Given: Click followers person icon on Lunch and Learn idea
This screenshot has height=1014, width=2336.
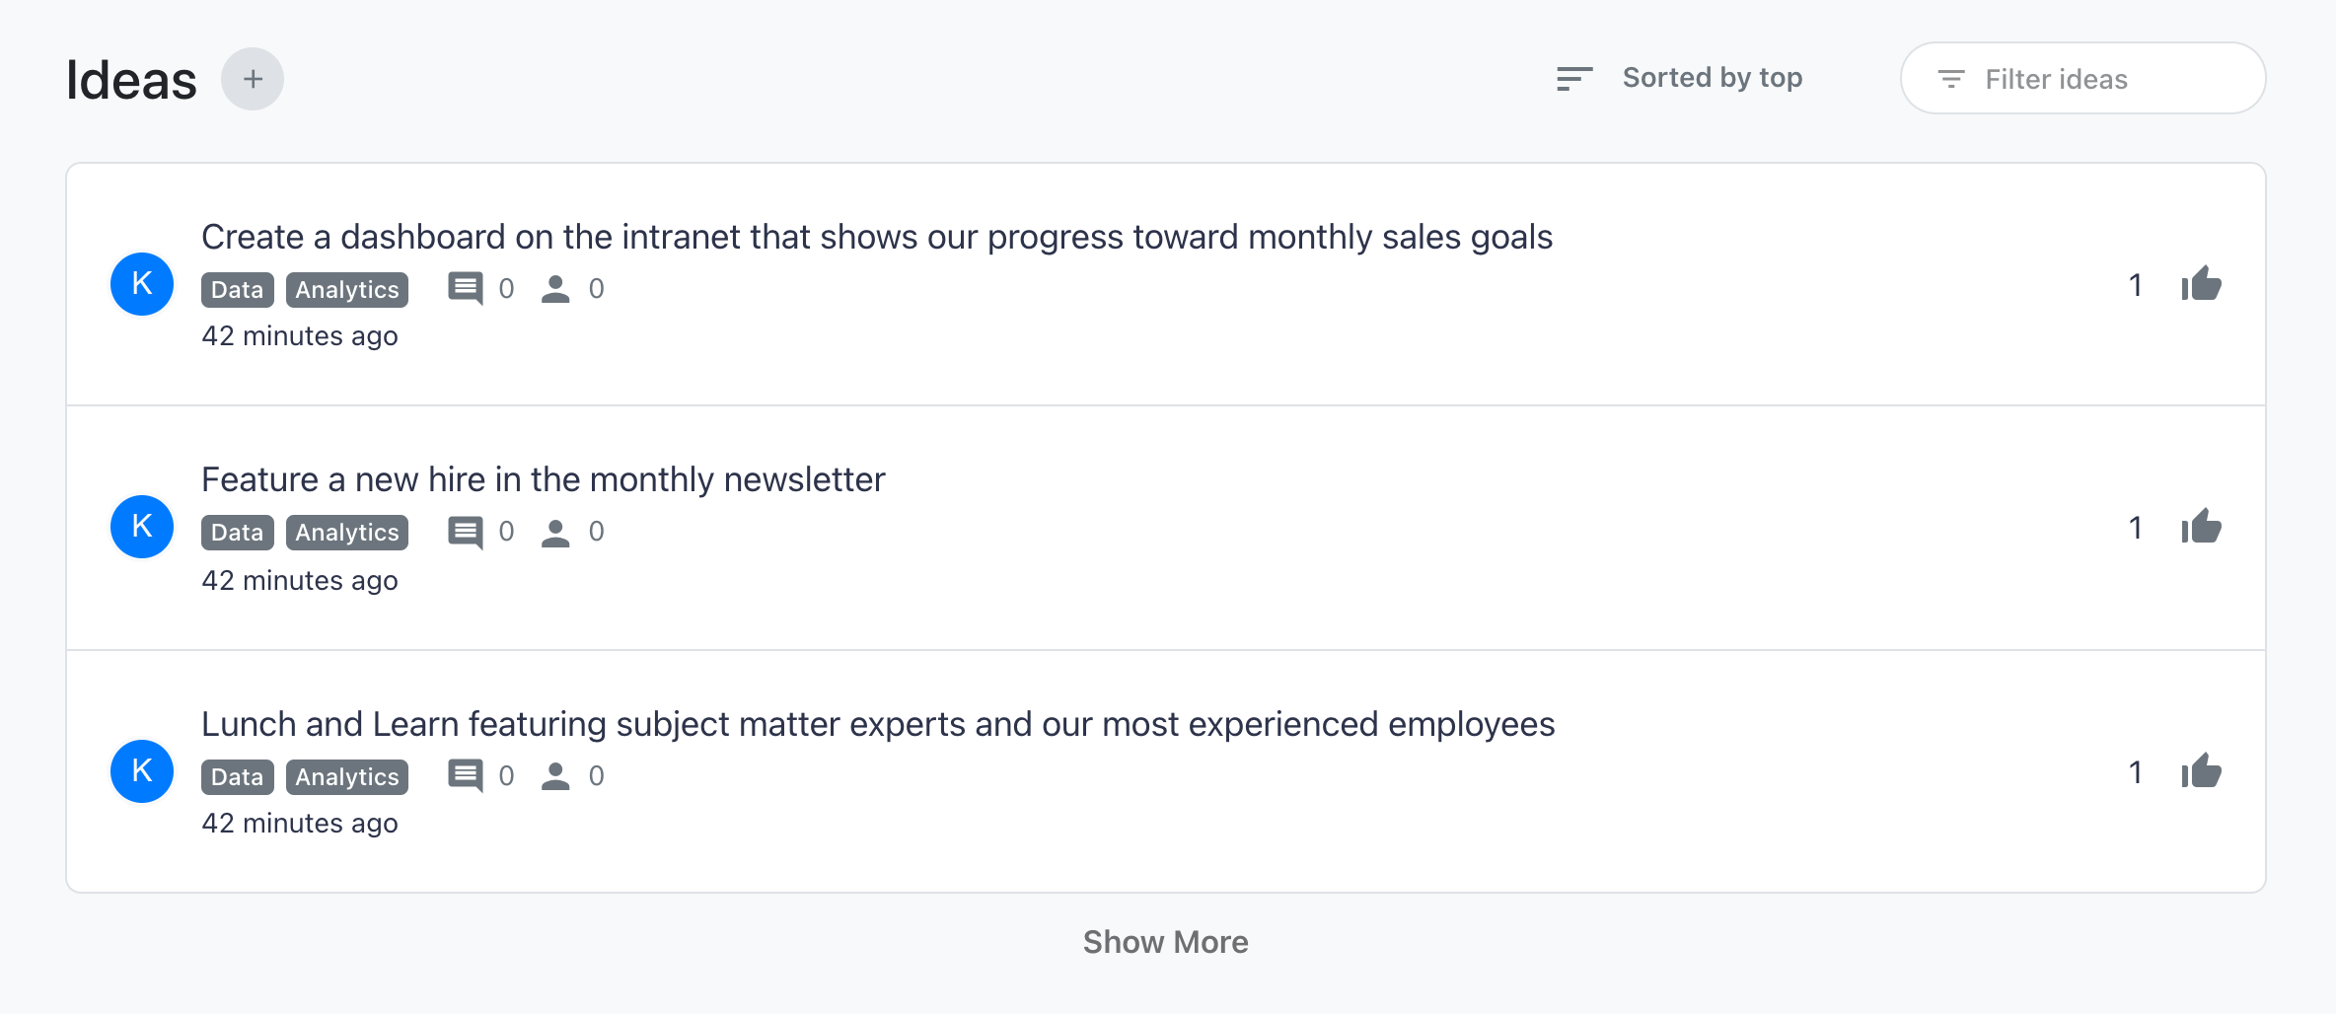Looking at the screenshot, I should (x=555, y=776).
